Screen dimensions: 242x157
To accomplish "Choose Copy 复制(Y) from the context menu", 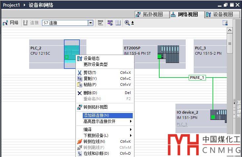I will click(105, 78).
